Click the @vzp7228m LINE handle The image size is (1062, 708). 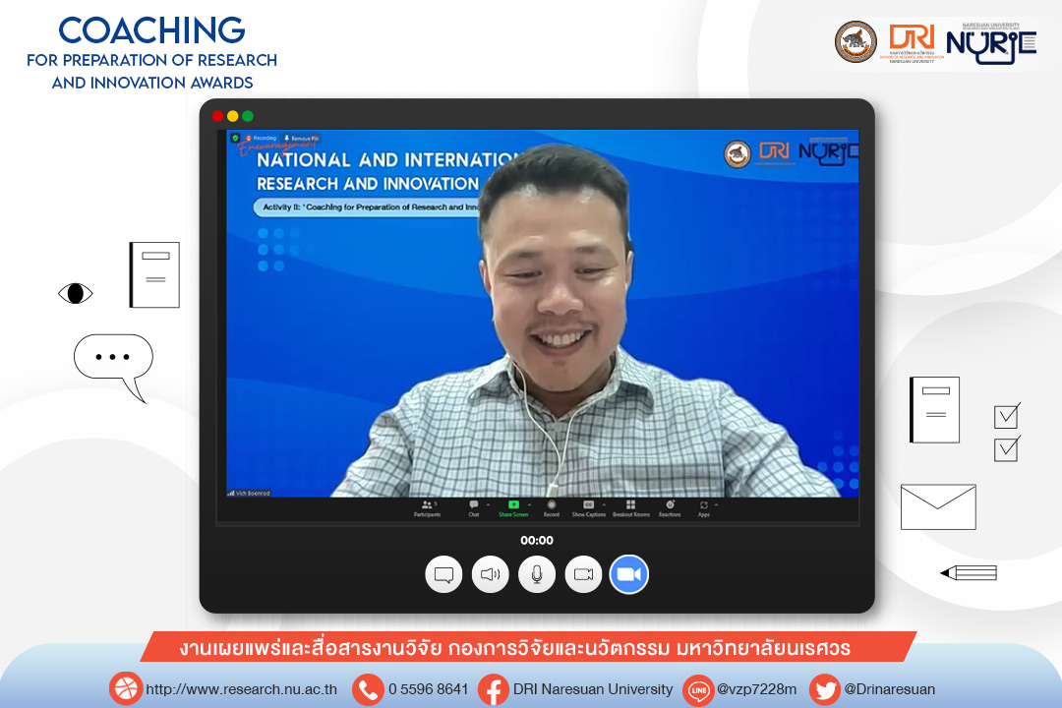coord(756,689)
